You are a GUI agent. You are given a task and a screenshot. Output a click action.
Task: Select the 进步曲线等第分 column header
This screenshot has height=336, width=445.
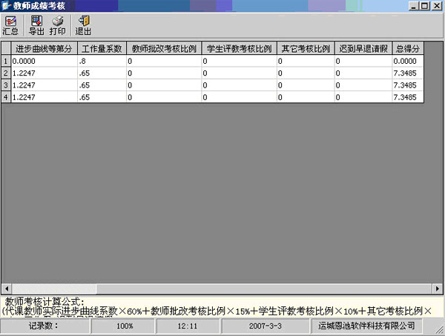pyautogui.click(x=43, y=49)
